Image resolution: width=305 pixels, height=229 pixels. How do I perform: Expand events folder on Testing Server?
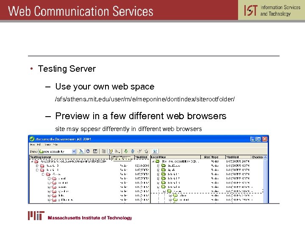49,187
